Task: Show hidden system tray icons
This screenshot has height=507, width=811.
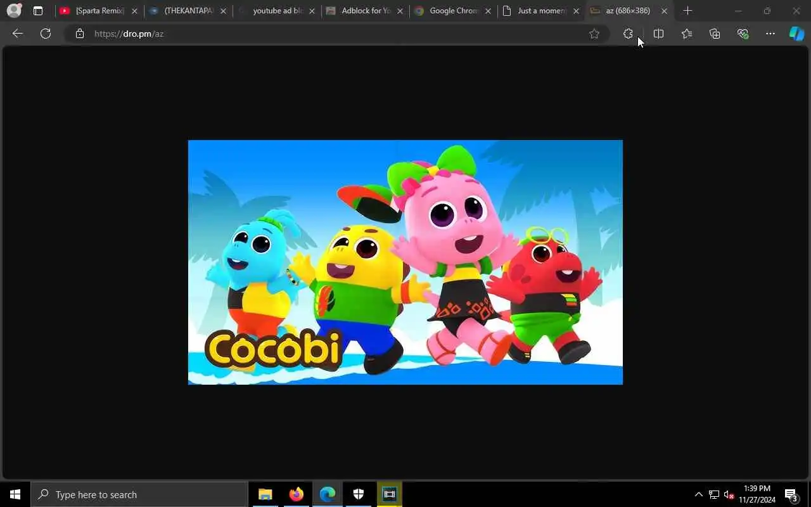Action: pyautogui.click(x=698, y=494)
